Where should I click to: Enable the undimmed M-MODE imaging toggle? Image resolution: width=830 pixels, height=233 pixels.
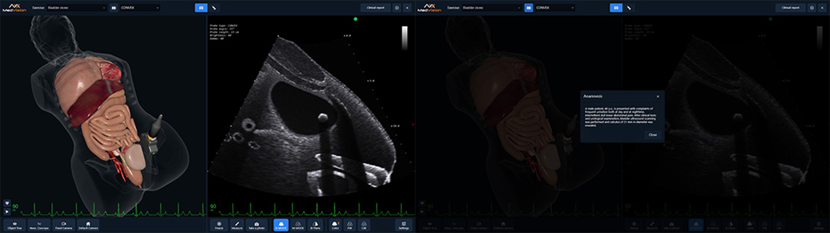tap(298, 224)
